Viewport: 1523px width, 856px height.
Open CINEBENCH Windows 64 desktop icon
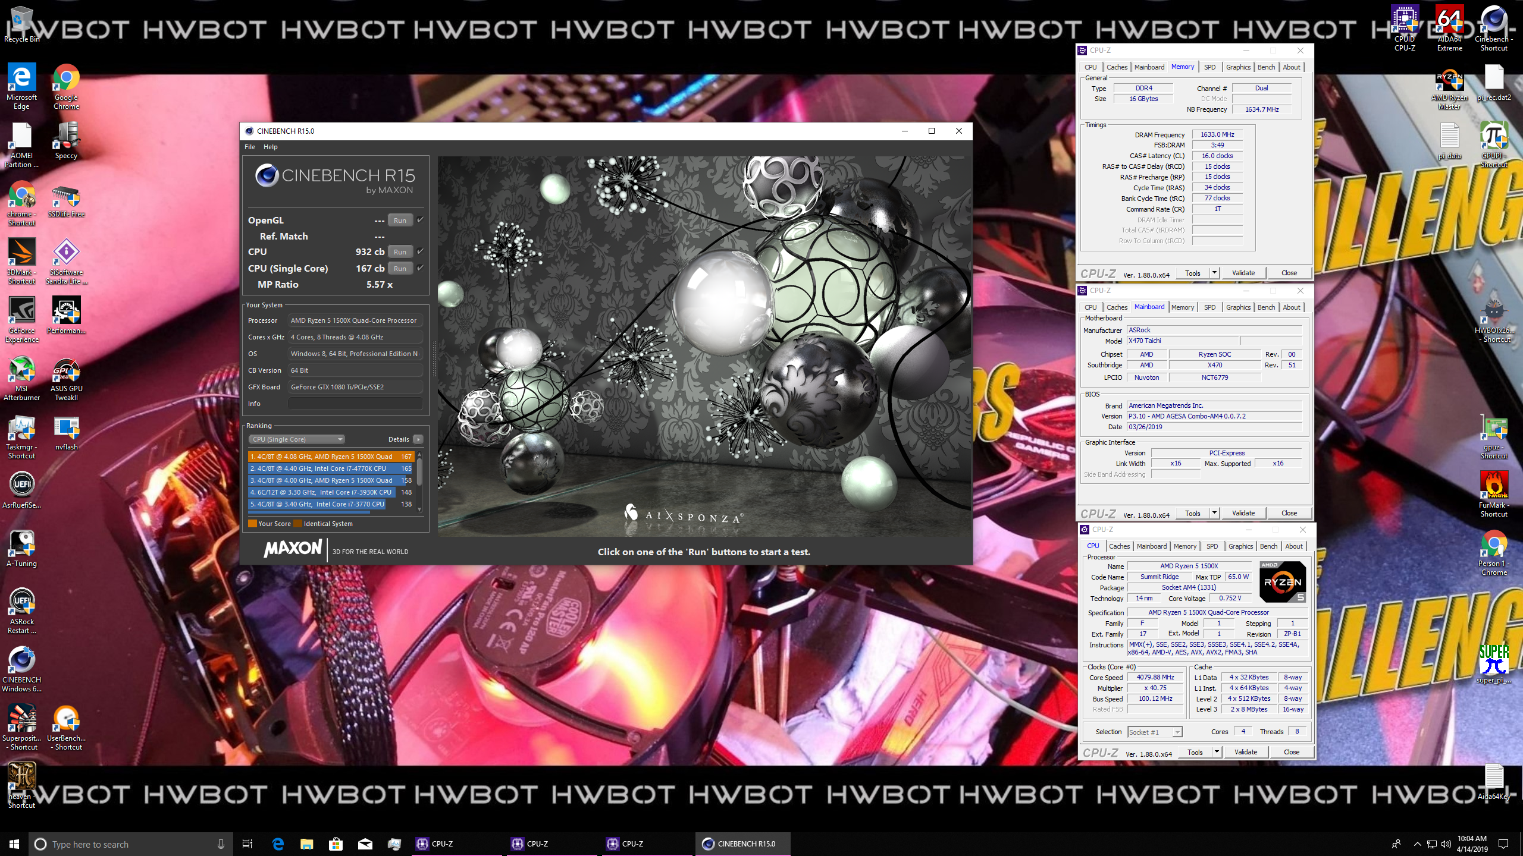coord(21,669)
